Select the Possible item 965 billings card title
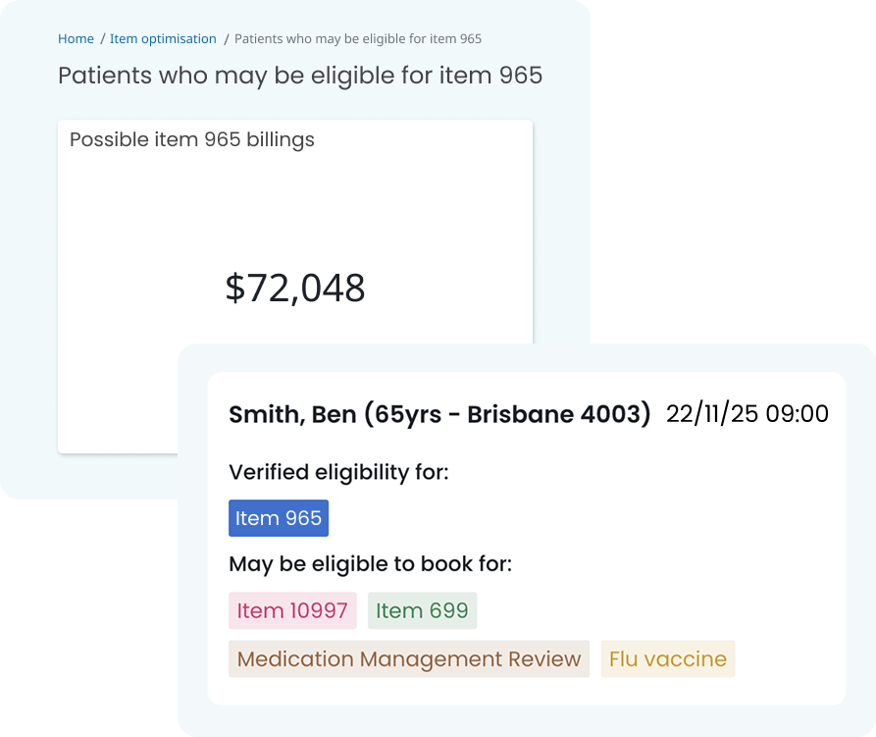This screenshot has height=737, width=876. tap(192, 139)
